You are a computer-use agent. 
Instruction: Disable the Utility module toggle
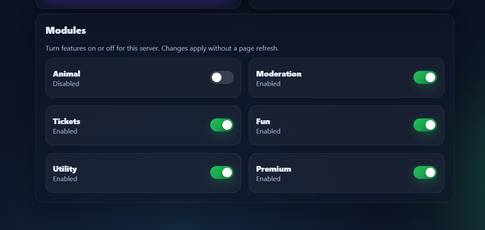coord(222,172)
